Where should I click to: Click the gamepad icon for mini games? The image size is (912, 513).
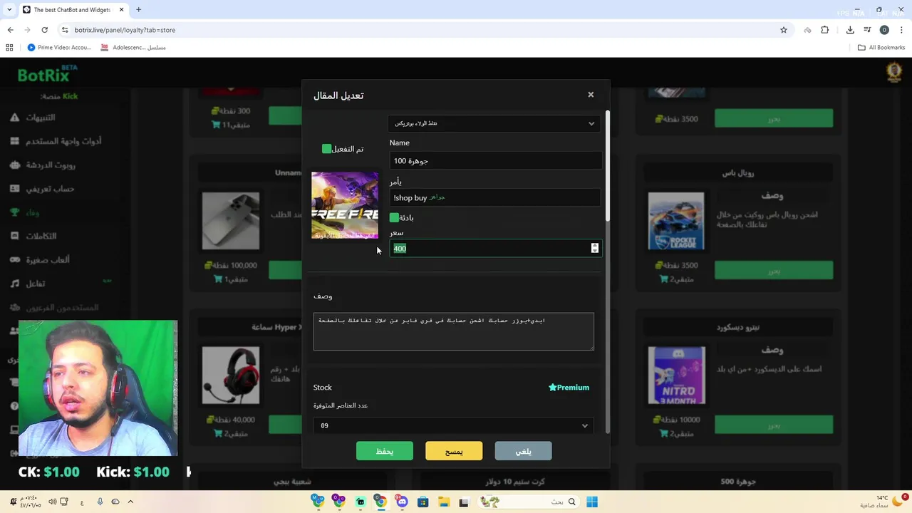(x=14, y=259)
